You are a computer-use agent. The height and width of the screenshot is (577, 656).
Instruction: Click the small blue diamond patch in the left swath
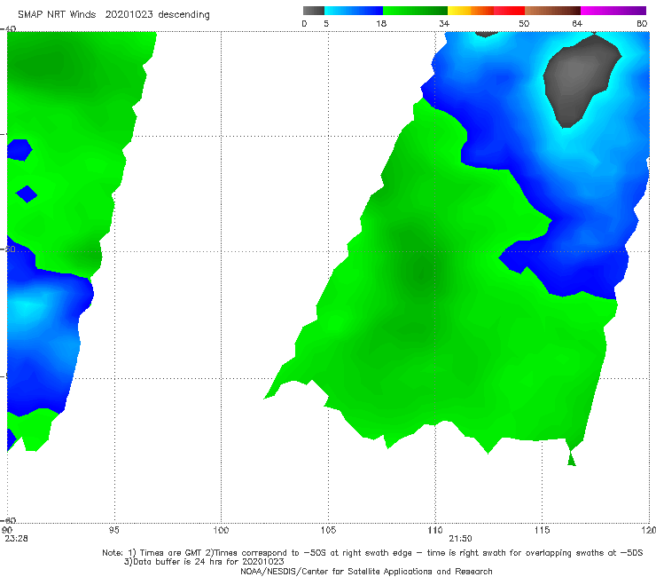click(x=27, y=194)
